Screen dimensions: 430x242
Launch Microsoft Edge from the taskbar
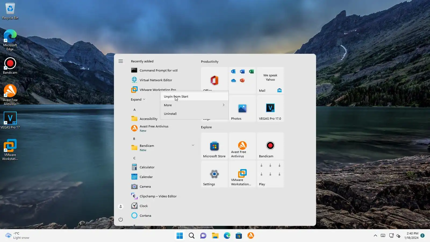[x=227, y=236]
